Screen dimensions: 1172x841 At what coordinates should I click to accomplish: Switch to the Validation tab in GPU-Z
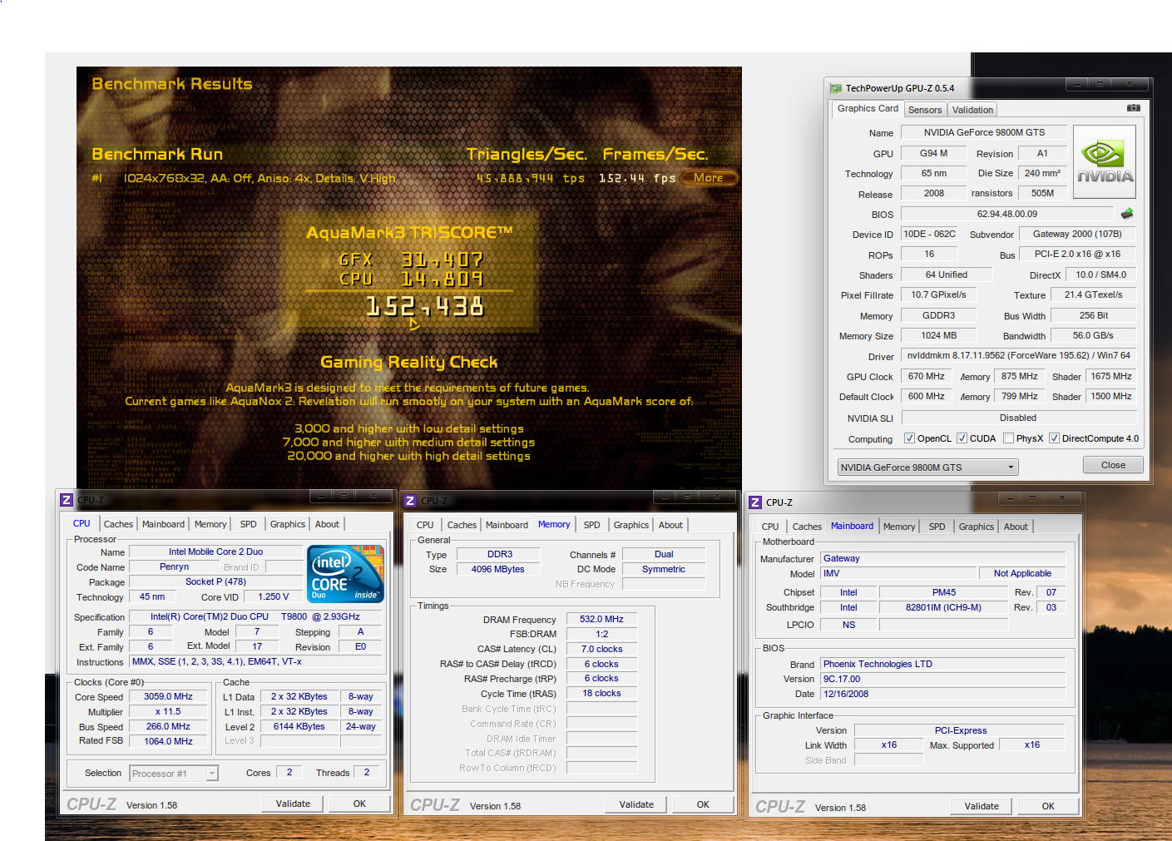point(972,110)
